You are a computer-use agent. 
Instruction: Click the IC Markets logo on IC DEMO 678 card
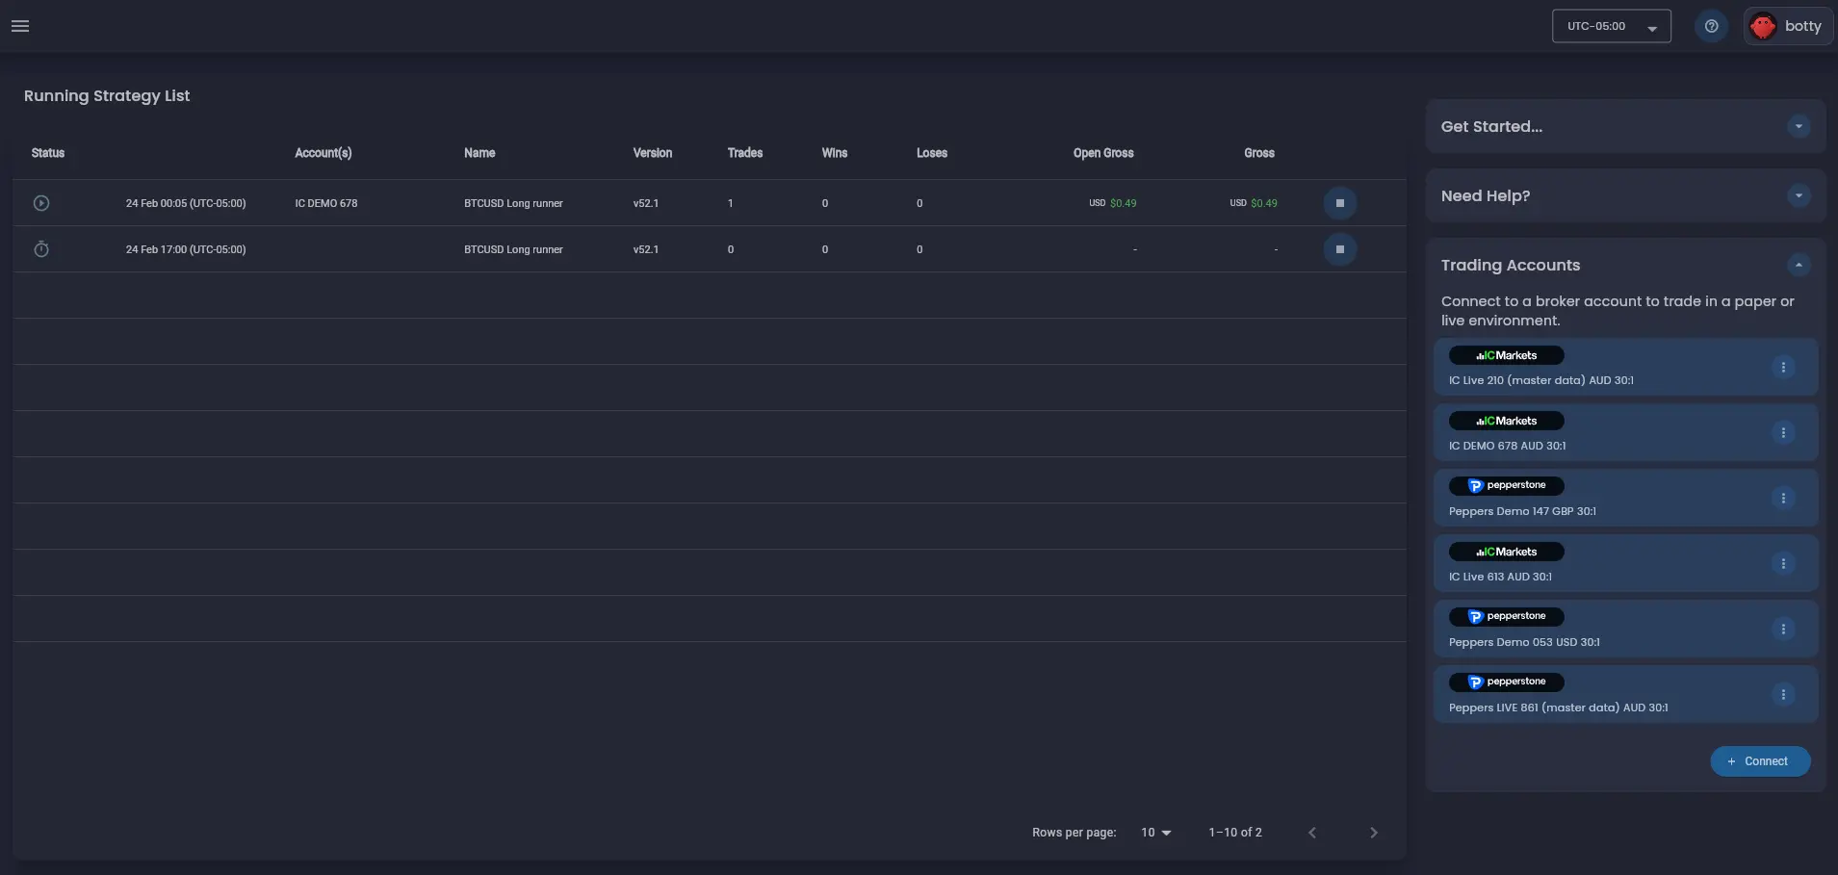[1505, 421]
